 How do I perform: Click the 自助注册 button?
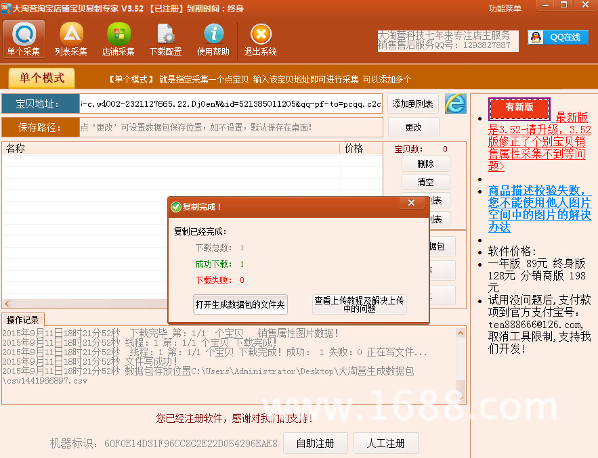tap(316, 443)
